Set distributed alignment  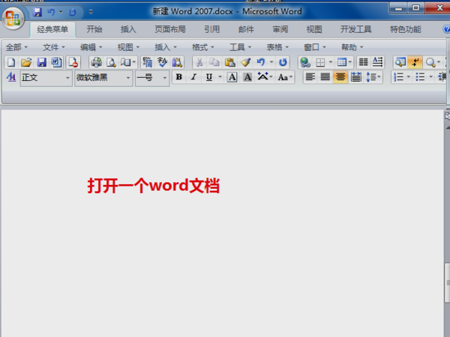[x=355, y=77]
